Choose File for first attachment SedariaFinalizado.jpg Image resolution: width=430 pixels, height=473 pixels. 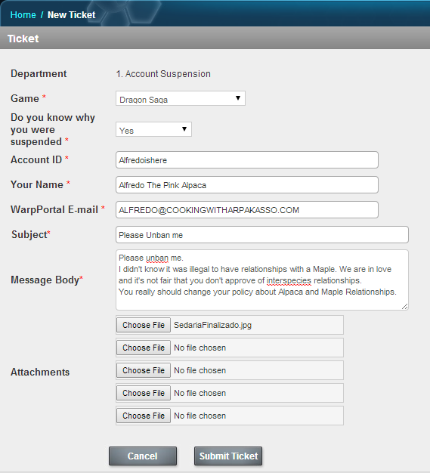[x=144, y=325]
